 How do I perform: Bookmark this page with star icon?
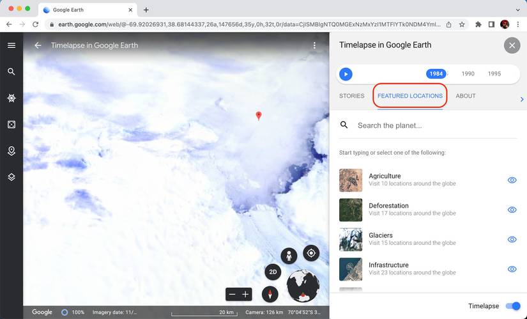click(x=462, y=24)
